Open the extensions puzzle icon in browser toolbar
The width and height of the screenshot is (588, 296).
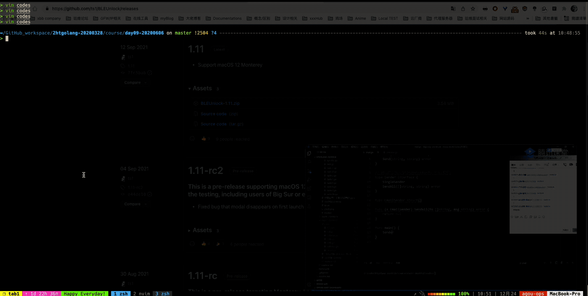point(564,9)
